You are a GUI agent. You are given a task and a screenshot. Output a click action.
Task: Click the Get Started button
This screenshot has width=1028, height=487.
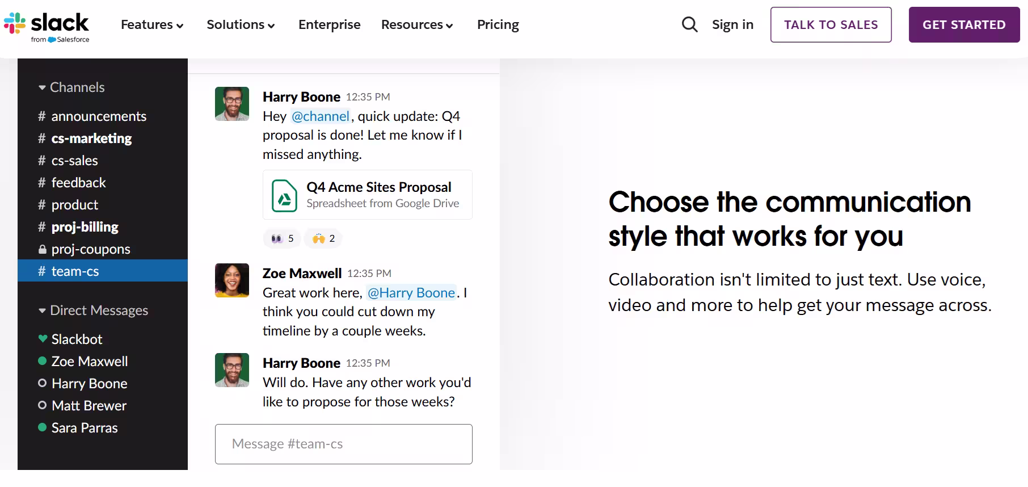[x=964, y=24]
